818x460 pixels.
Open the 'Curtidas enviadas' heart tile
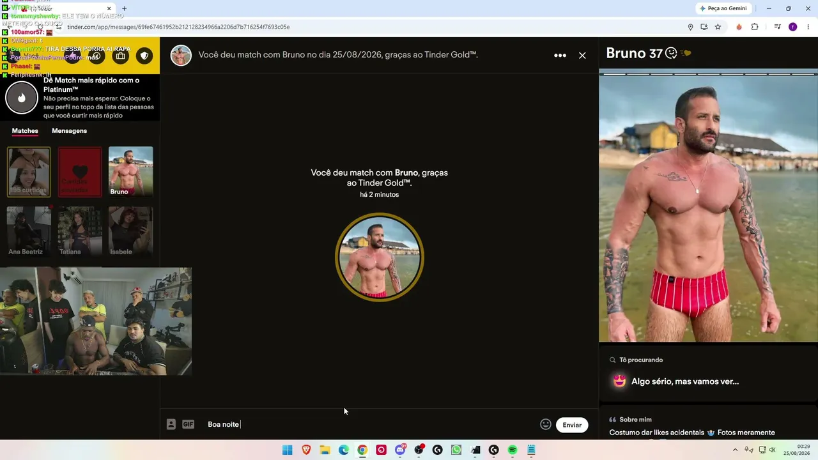click(x=80, y=172)
